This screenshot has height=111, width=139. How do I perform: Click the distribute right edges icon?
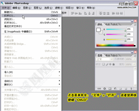pos(121,13)
